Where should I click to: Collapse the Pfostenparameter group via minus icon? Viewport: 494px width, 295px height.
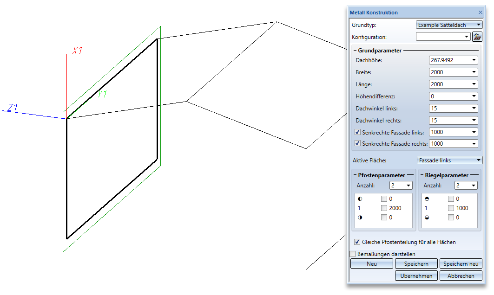point(355,175)
